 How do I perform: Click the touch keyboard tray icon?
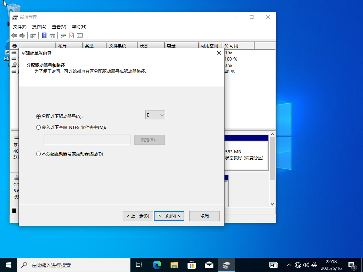(x=273, y=265)
